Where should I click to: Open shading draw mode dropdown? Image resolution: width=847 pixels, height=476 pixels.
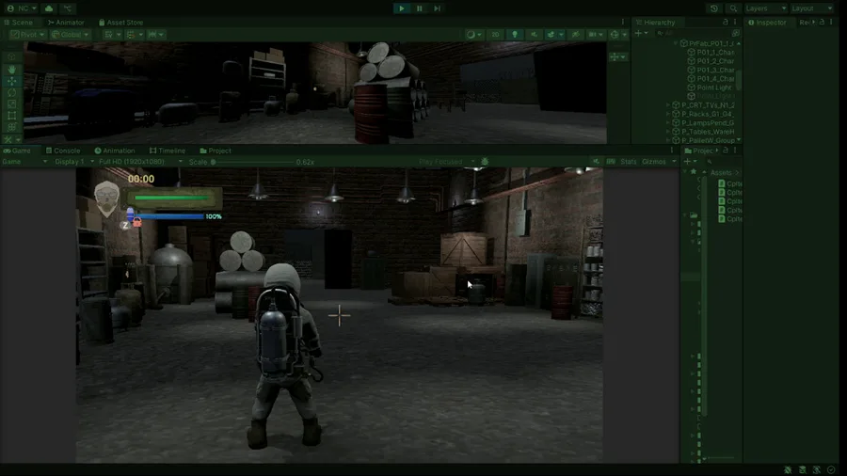click(x=474, y=35)
